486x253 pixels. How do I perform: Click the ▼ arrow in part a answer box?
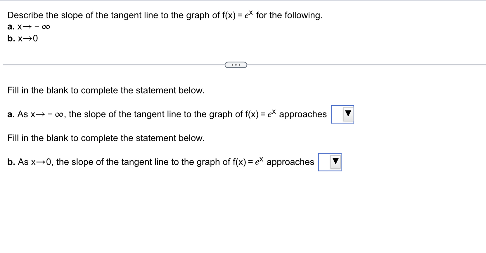point(348,114)
